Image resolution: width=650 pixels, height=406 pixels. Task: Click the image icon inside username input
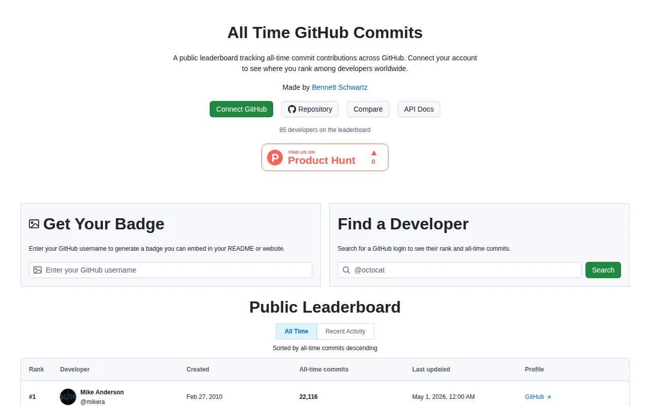coord(38,270)
